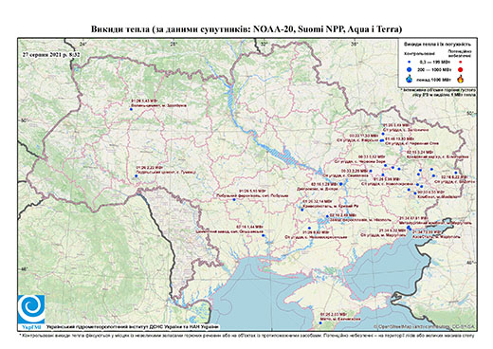This screenshot has height=349, width=493.
Task: Click the UkrHMI spiral logo
Action: pos(31,309)
